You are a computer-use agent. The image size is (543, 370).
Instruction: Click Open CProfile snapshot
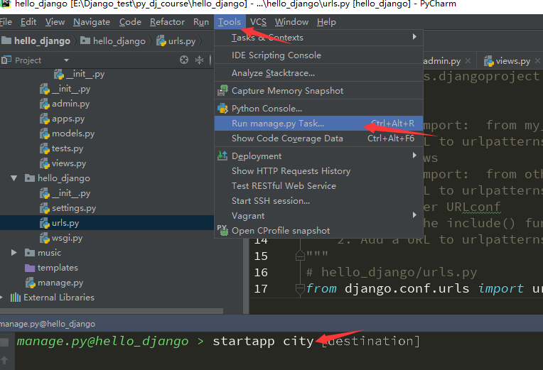tap(318, 231)
